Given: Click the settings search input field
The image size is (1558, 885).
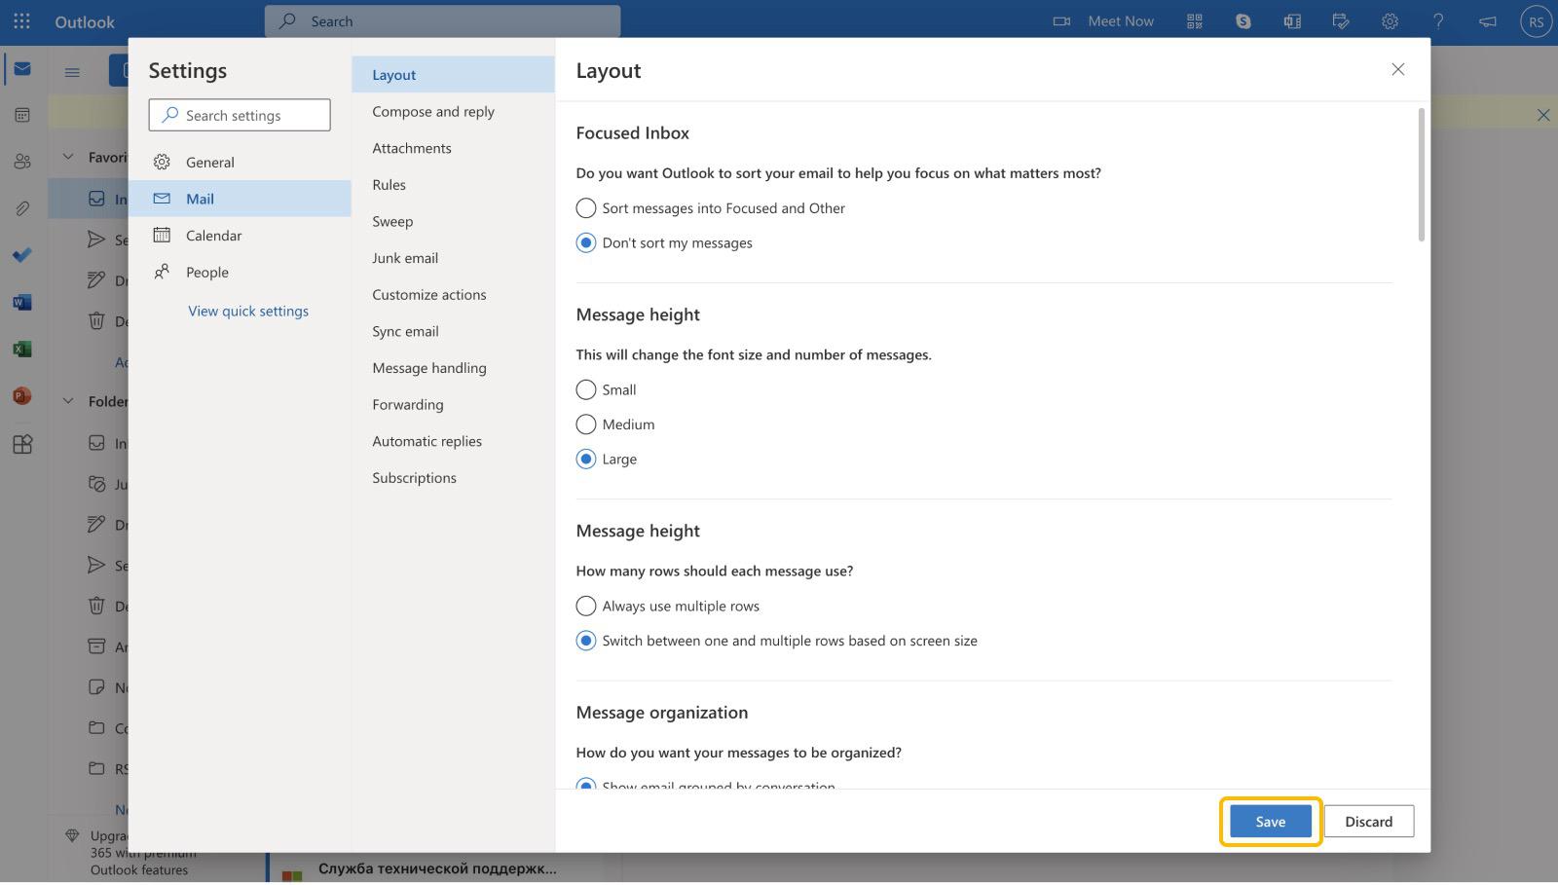Looking at the screenshot, I should pos(239,114).
